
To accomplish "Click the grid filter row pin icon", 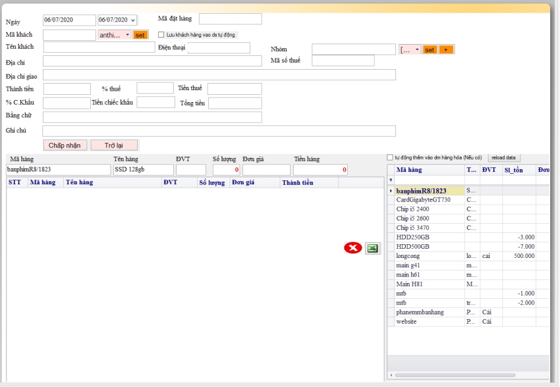I will [x=391, y=180].
